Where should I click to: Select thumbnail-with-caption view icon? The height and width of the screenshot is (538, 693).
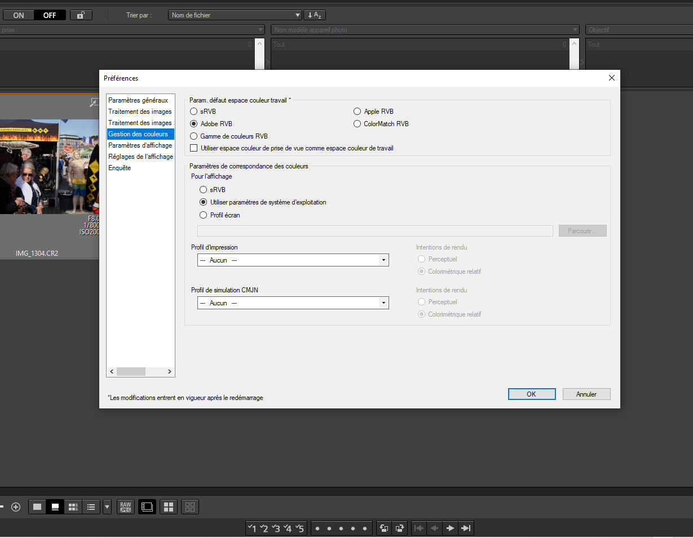(55, 506)
